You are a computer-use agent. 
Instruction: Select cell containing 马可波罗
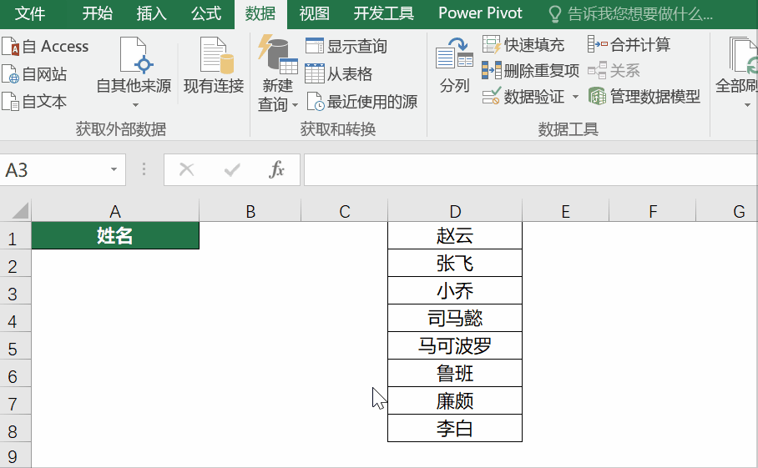pyautogui.click(x=455, y=346)
